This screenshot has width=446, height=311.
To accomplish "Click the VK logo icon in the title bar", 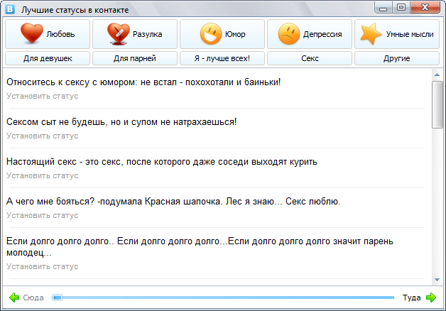I will 10,9.
